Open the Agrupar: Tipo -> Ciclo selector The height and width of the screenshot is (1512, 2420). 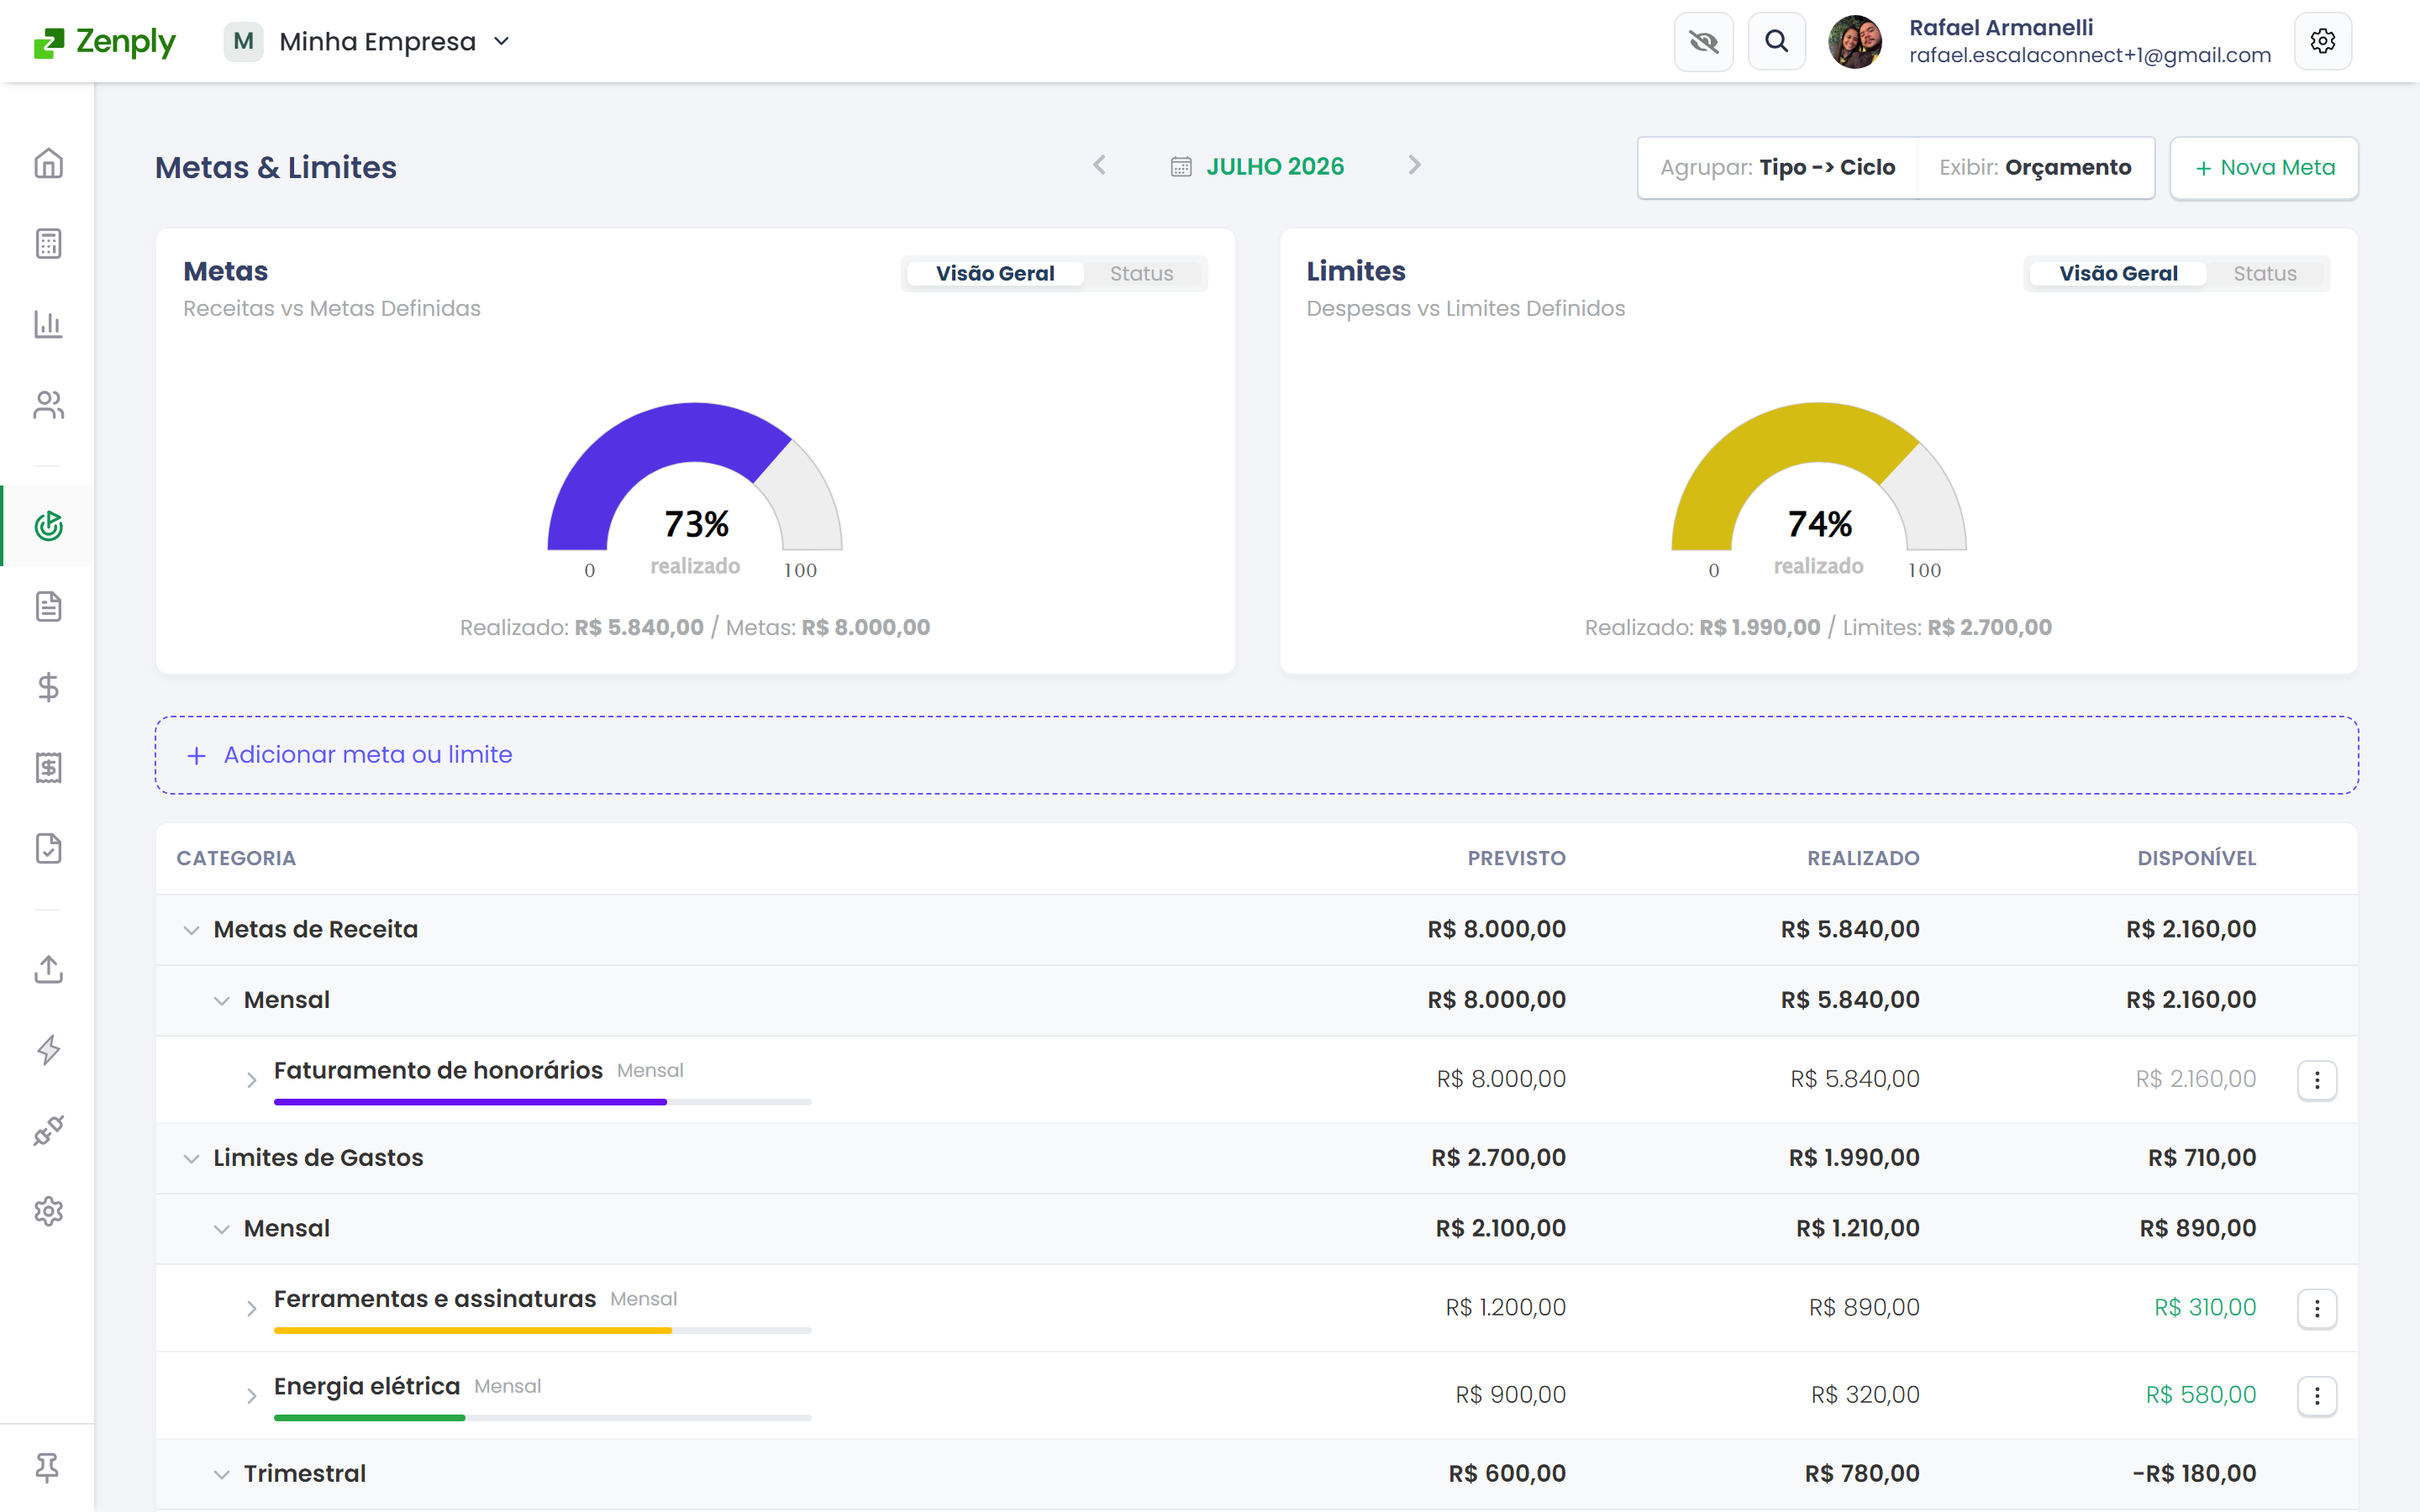pos(1777,168)
